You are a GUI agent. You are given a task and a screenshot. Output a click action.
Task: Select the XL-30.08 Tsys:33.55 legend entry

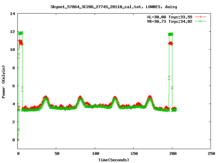pyautogui.click(x=170, y=17)
